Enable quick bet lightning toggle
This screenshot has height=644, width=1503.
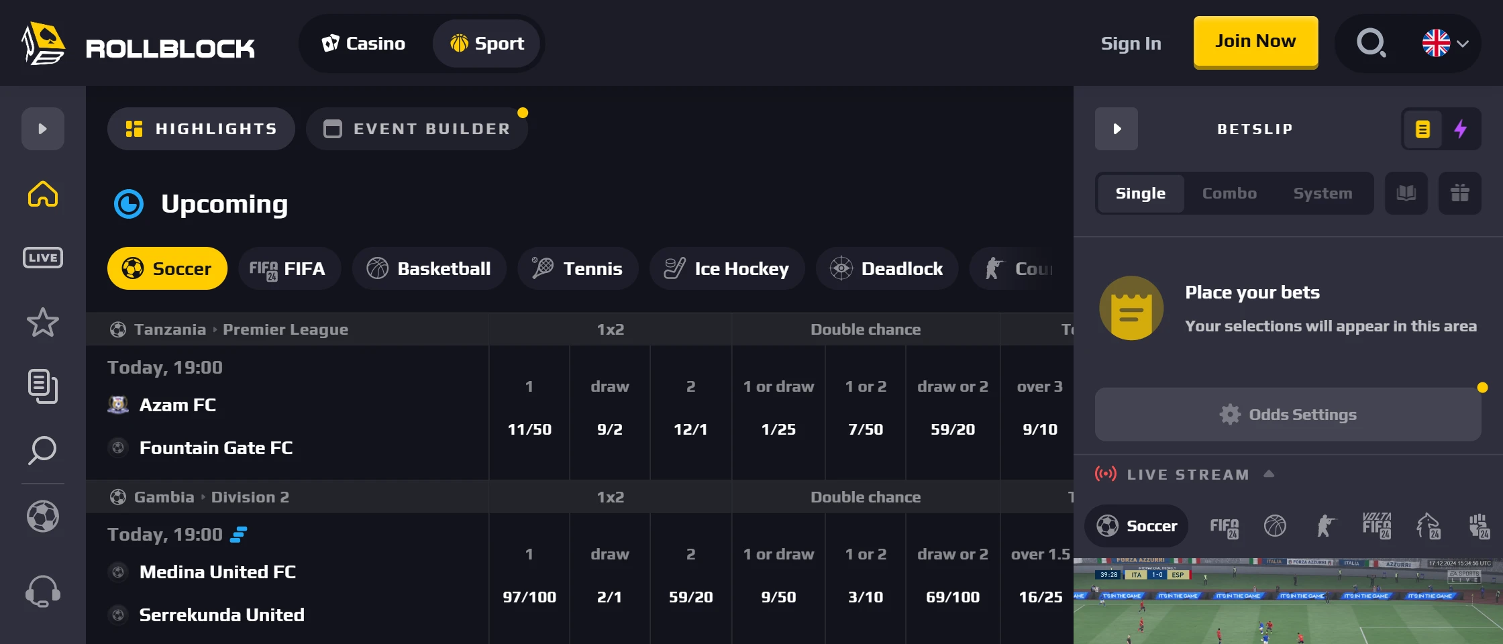coord(1461,129)
